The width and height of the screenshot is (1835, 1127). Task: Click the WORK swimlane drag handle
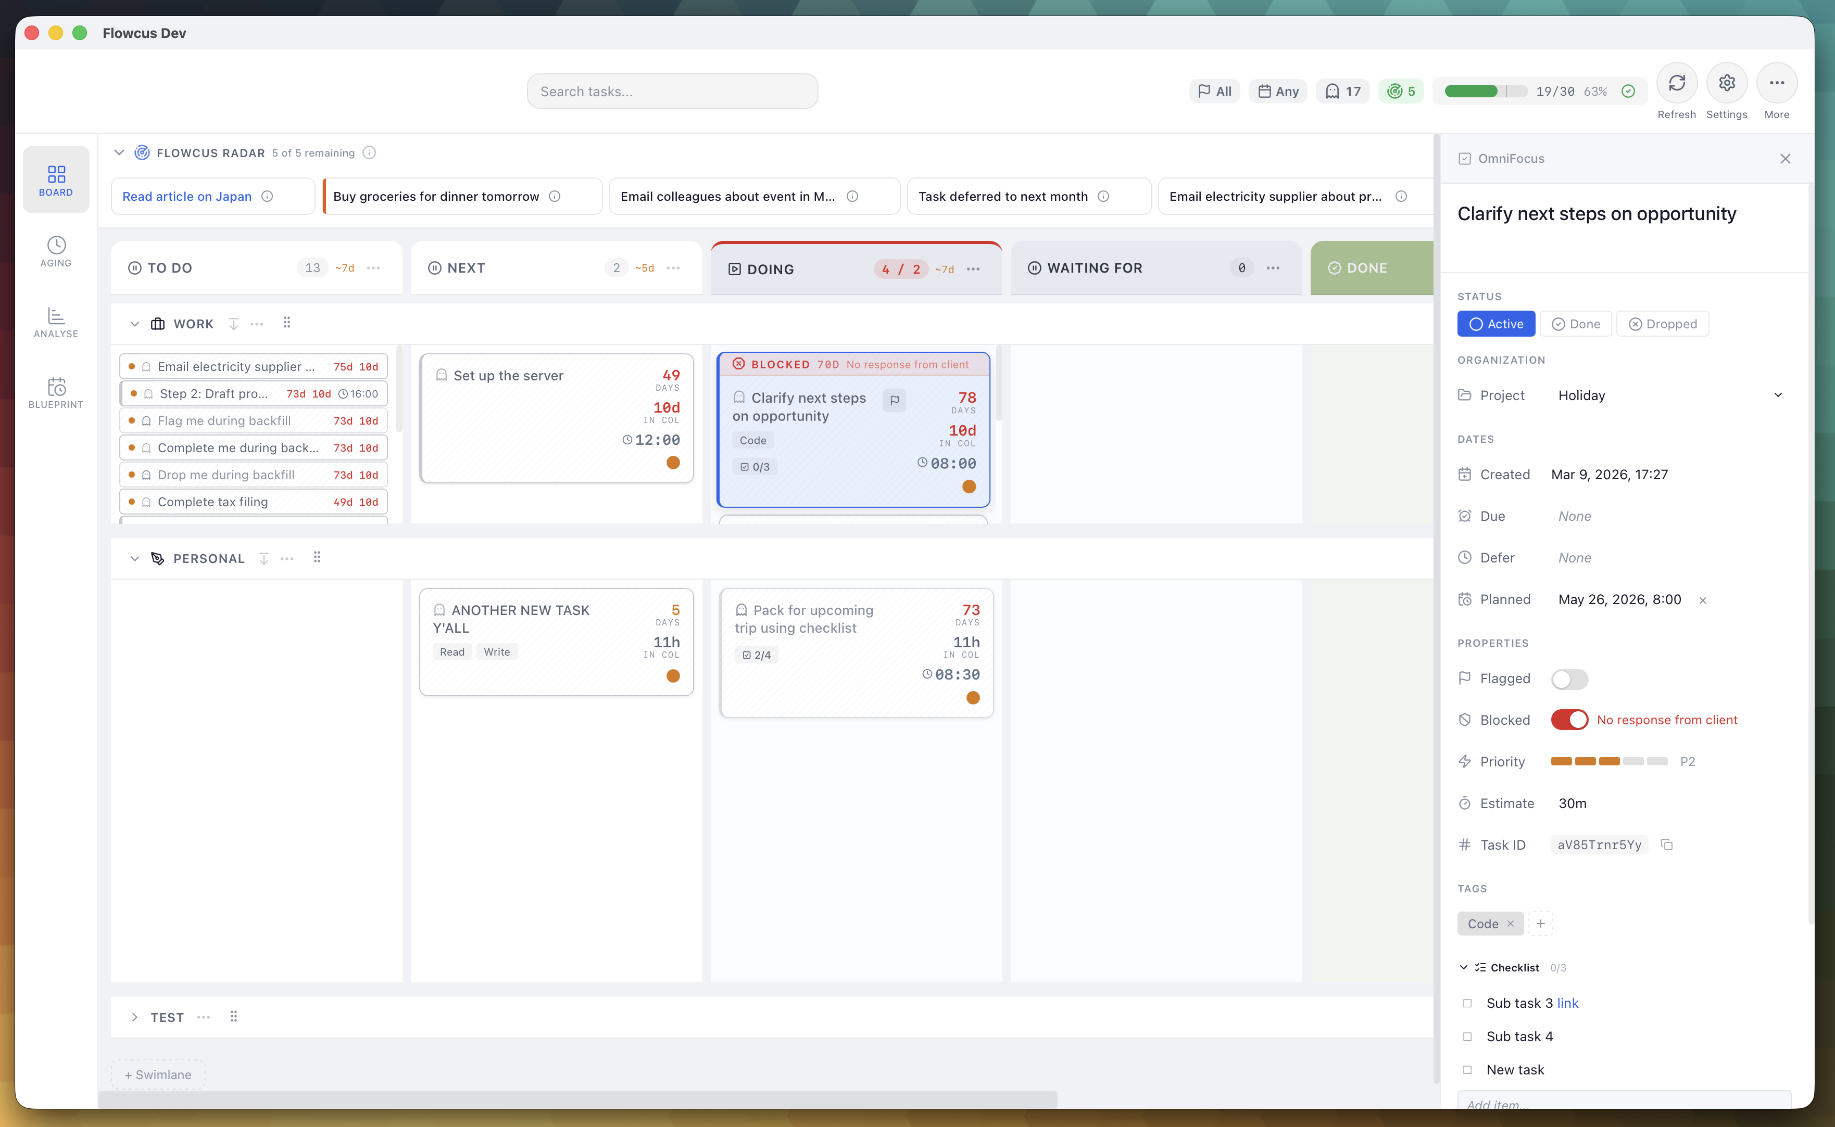click(286, 322)
